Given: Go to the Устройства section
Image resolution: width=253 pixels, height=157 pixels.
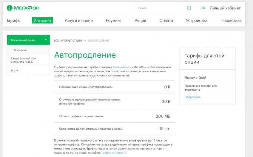Looking at the screenshot, I should (196, 20).
